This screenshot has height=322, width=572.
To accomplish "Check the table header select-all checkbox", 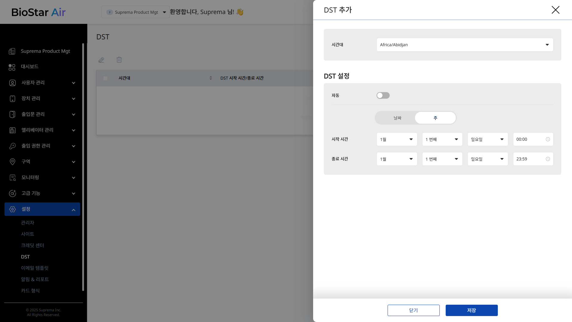I will [x=105, y=78].
